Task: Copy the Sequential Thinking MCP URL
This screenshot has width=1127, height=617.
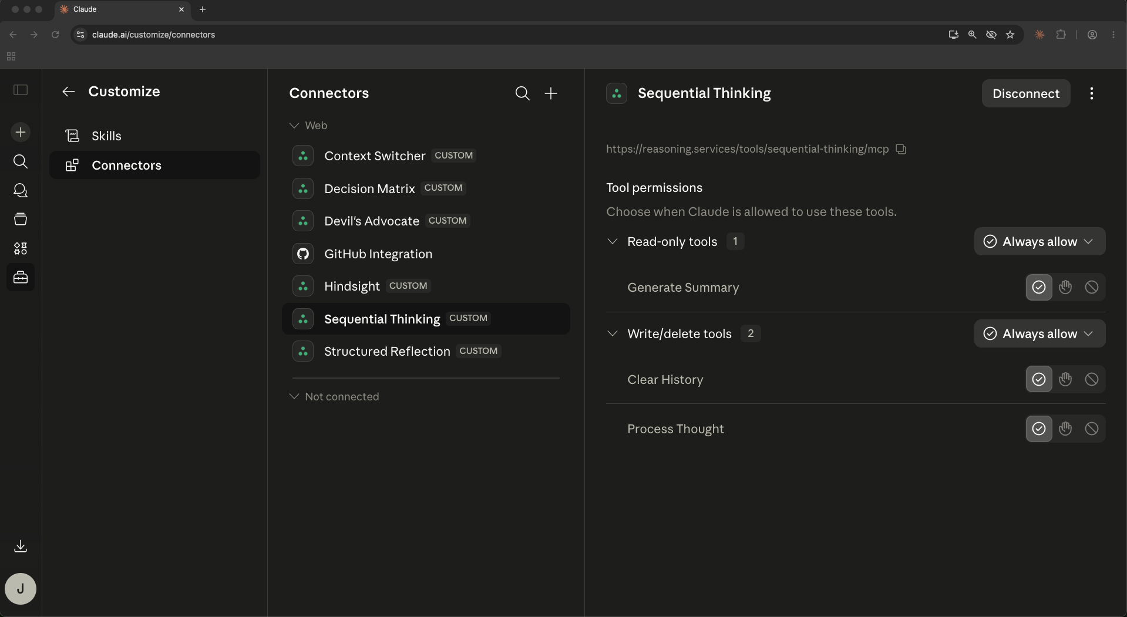Action: (901, 149)
